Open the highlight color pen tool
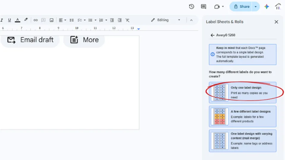The image size is (285, 160). click(x=26, y=20)
